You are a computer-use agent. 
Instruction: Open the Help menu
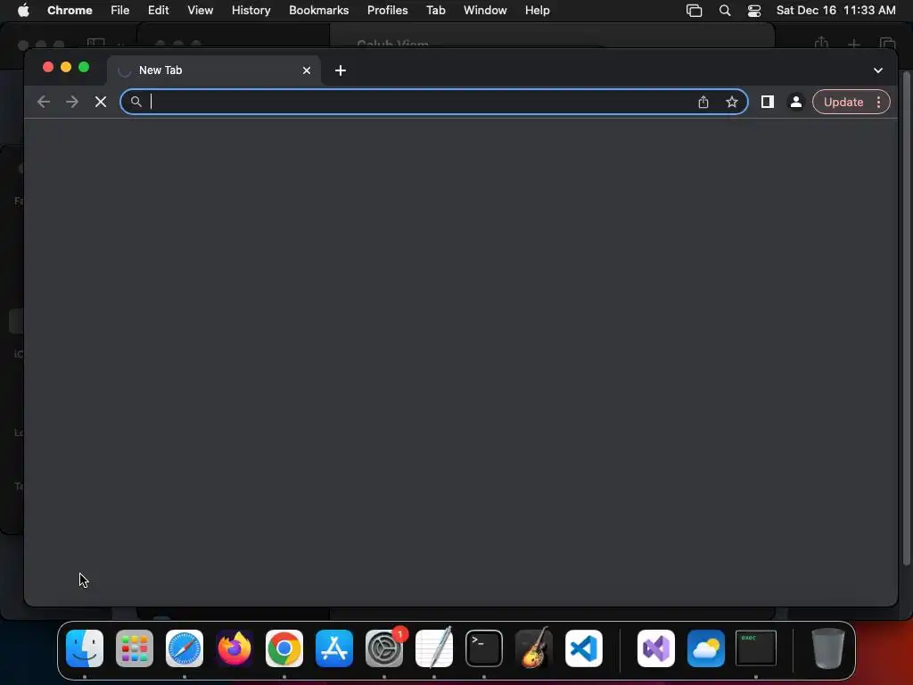tap(537, 11)
